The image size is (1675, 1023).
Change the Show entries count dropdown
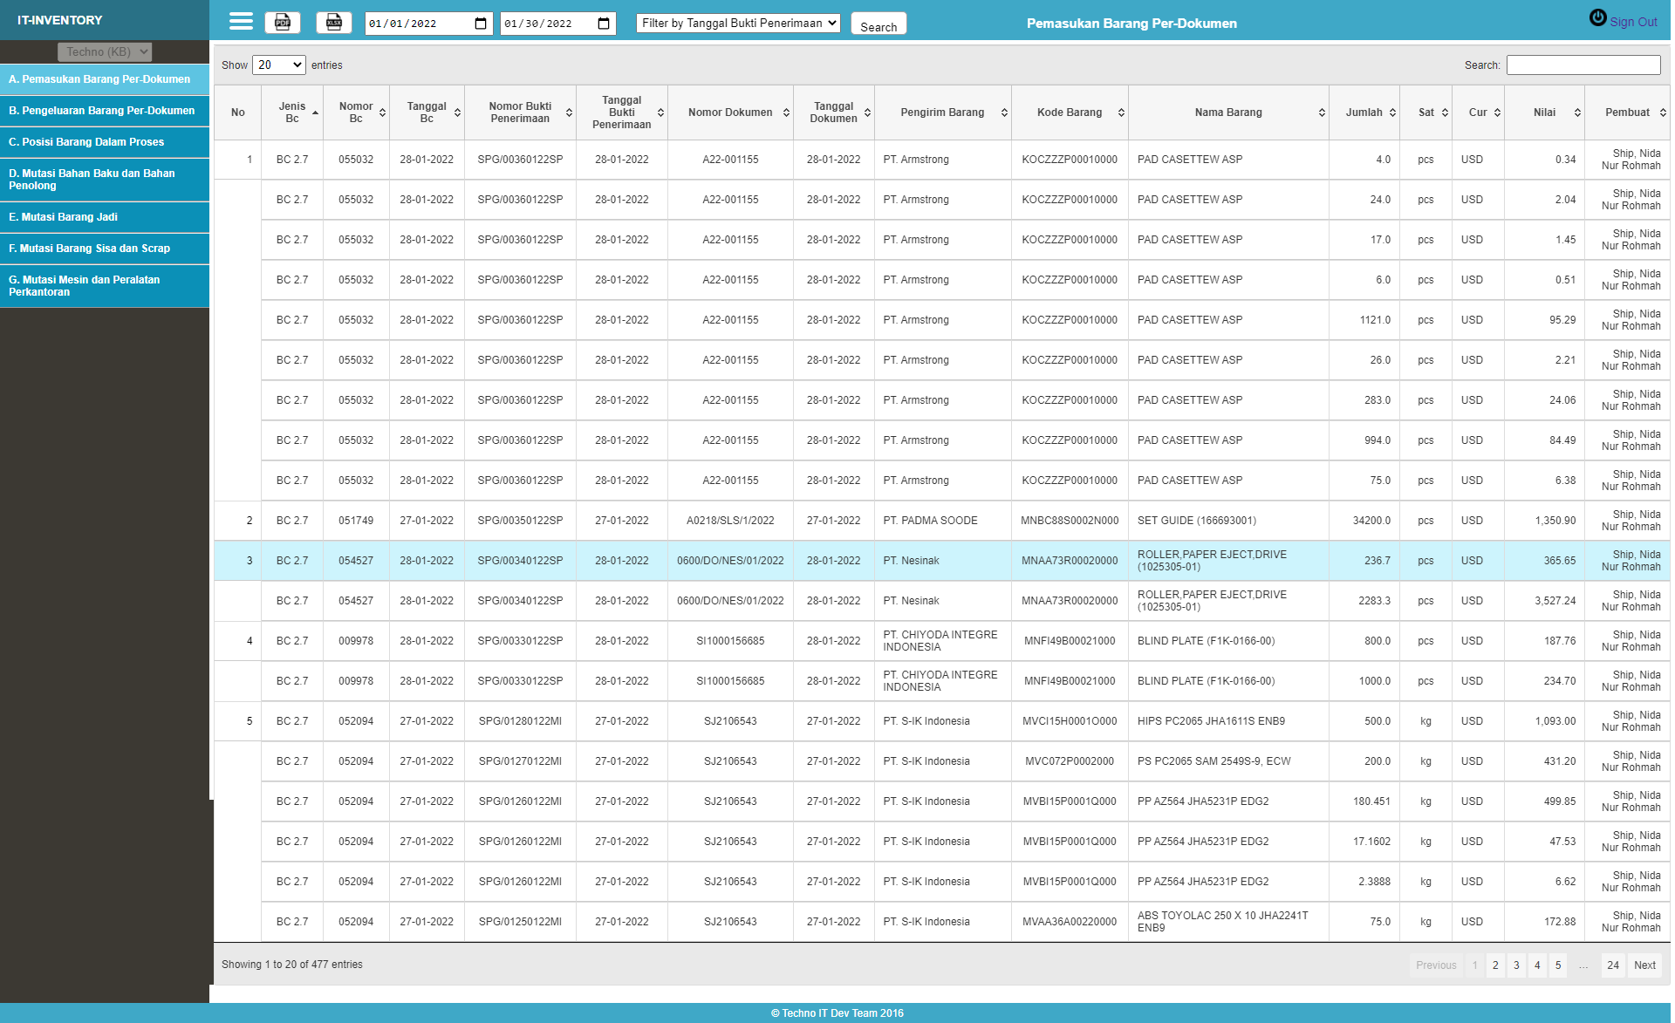279,65
